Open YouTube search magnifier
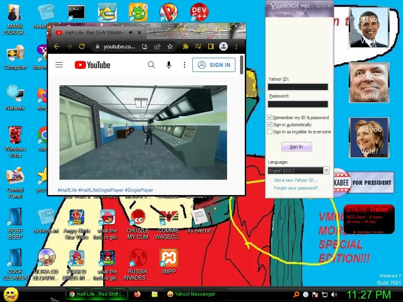Image resolution: width=403 pixels, height=302 pixels. pyautogui.click(x=152, y=65)
